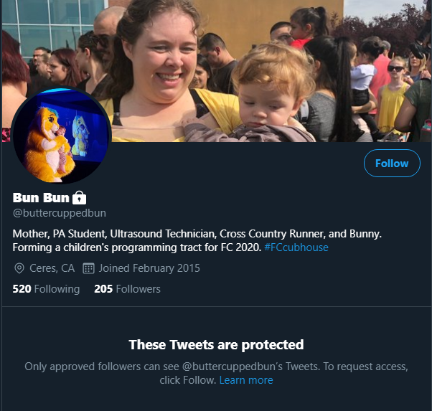
Task: Click the Learn more link
Action: (246, 380)
